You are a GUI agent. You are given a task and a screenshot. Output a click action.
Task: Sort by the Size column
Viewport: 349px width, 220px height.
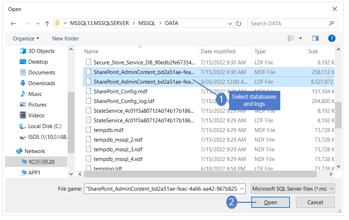[313, 52]
